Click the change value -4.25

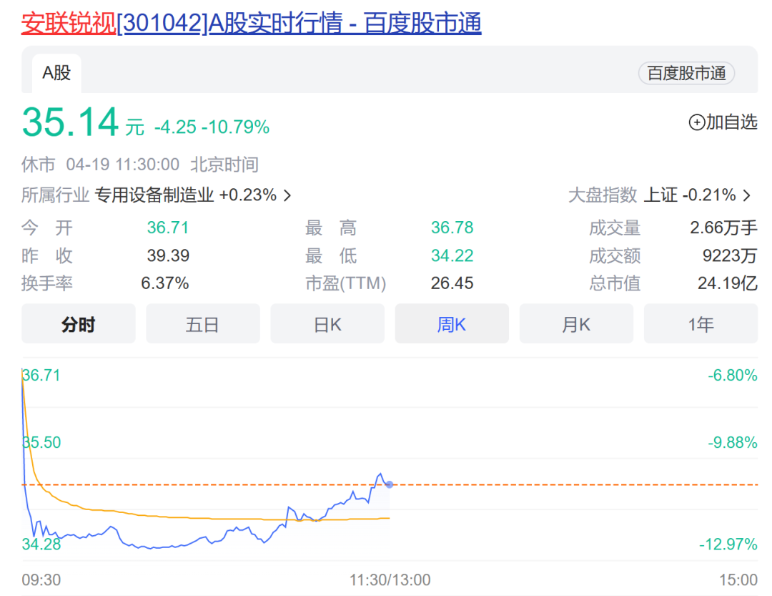(175, 127)
